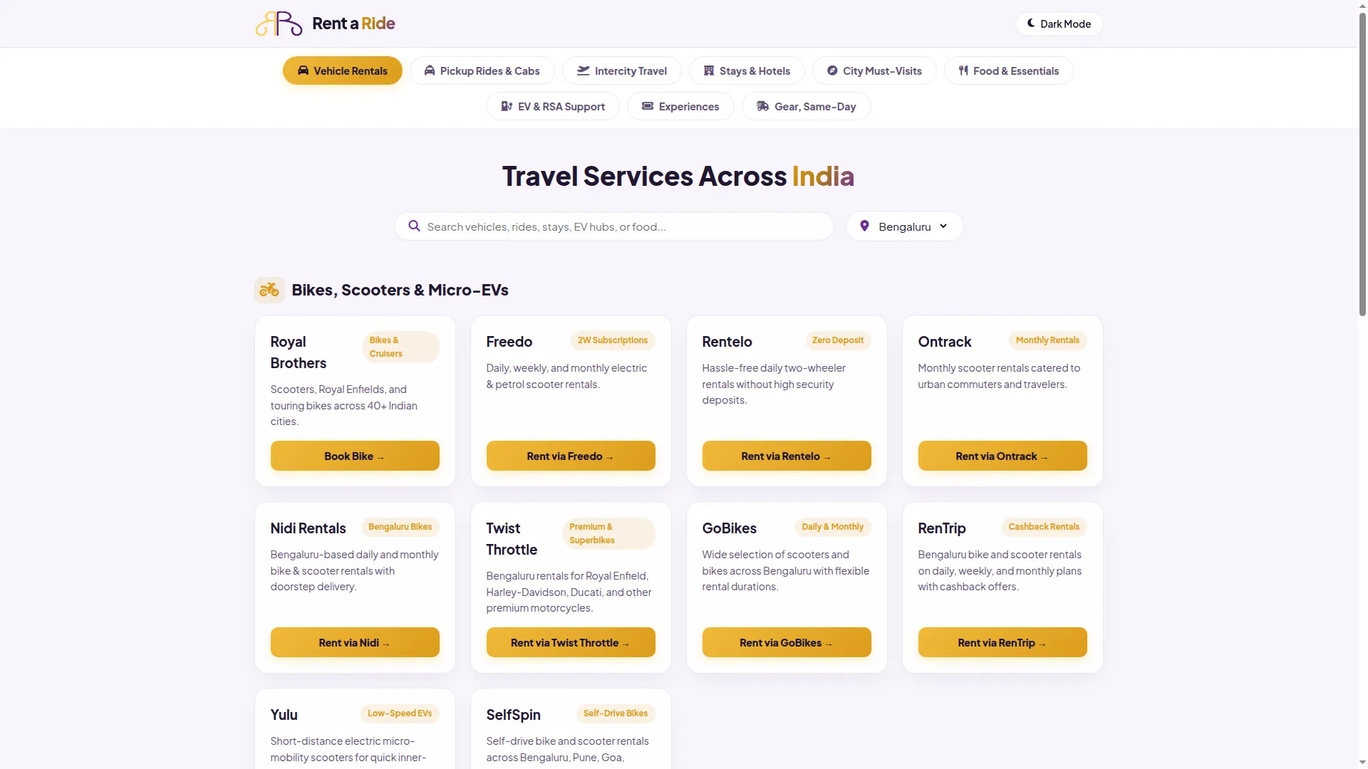
Task: Click the Zero Deposit tag
Action: (838, 340)
